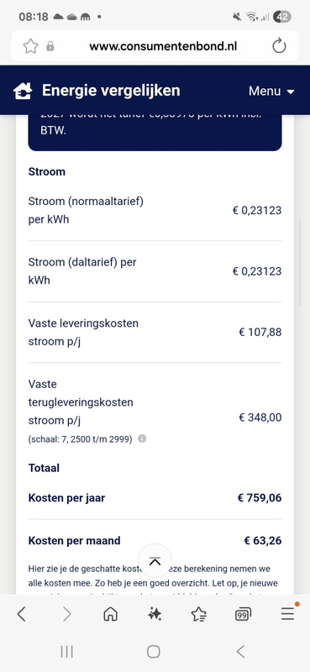Open the AI sparkle assistant icon
310x672 pixels.
155,615
